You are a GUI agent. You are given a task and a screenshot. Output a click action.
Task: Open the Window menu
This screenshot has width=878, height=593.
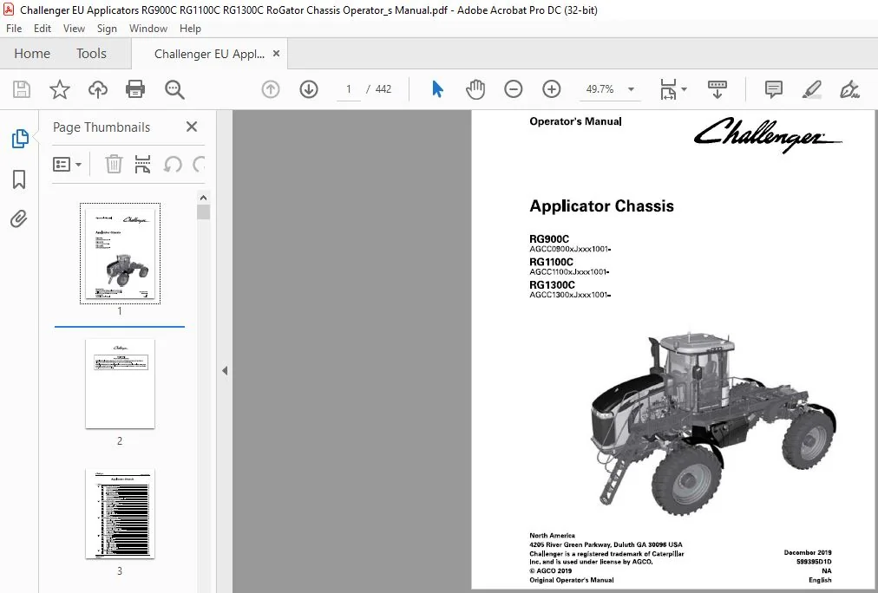[x=148, y=29]
